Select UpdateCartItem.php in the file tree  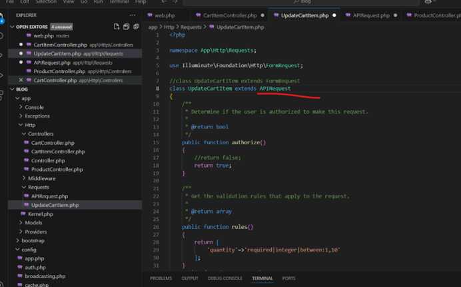(x=55, y=205)
